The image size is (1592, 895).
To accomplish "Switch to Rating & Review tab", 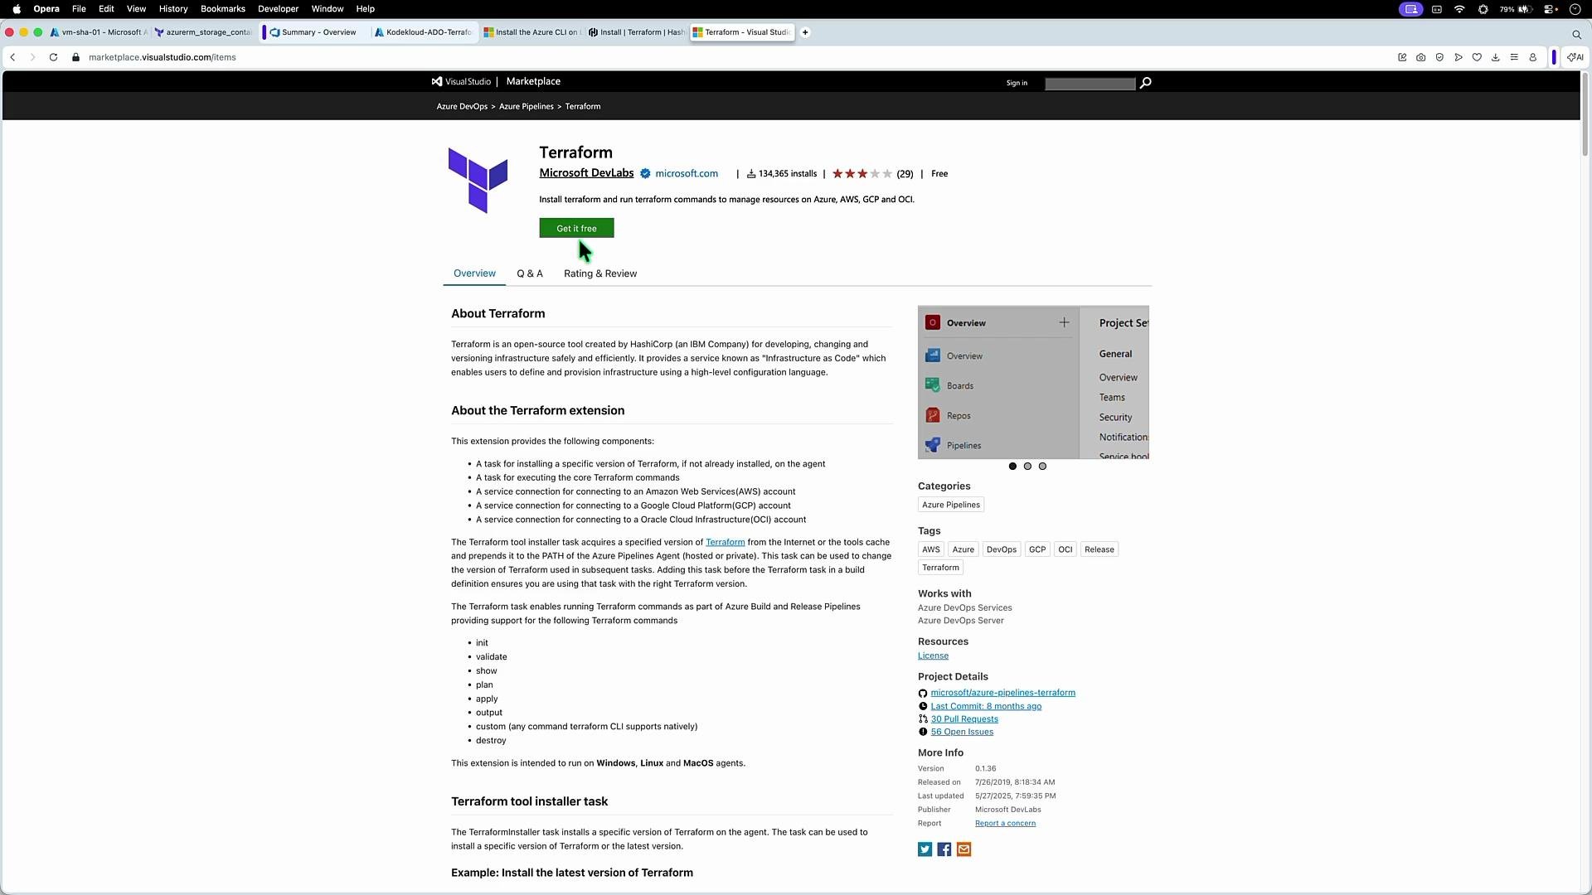I will (x=600, y=273).
